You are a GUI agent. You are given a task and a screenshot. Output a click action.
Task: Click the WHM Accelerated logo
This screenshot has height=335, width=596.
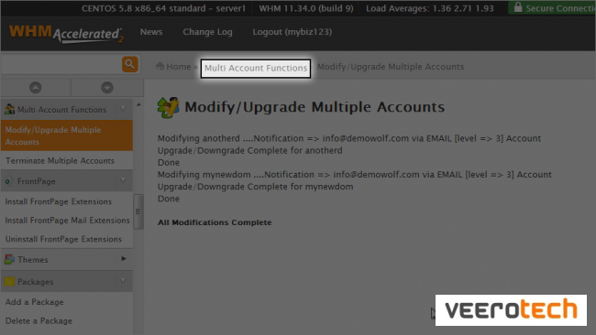[66, 34]
